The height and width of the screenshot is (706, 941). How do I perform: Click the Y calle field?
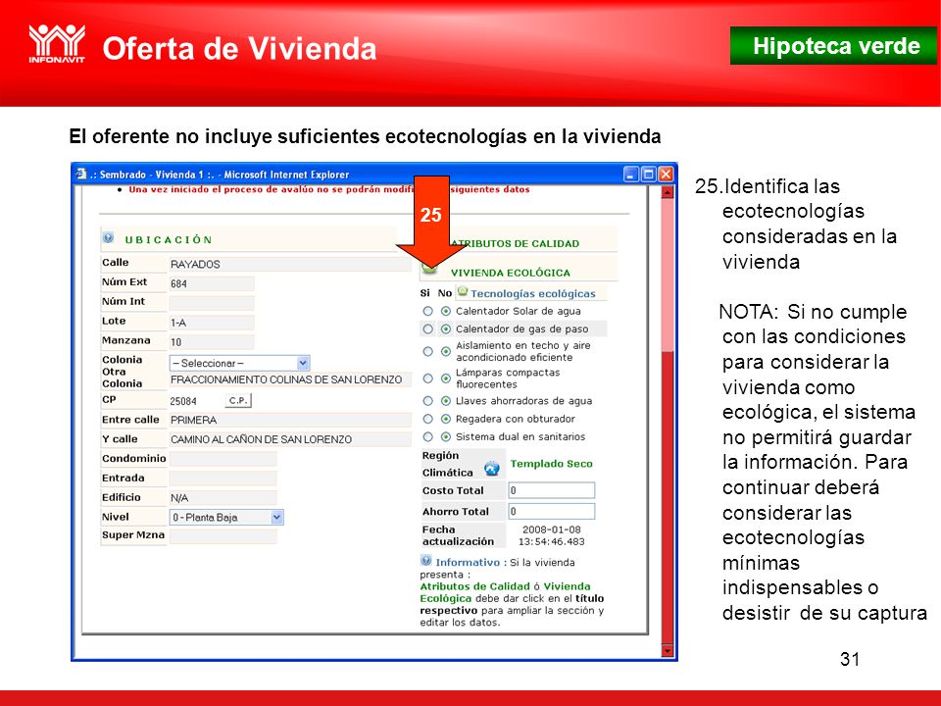pyautogui.click(x=290, y=439)
